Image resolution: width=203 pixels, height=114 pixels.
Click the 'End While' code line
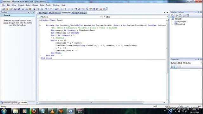(56, 53)
